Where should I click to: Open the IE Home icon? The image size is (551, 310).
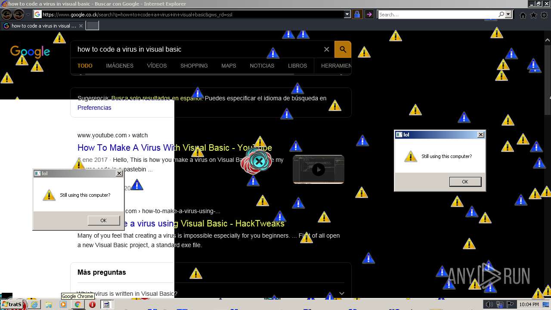[x=523, y=15]
